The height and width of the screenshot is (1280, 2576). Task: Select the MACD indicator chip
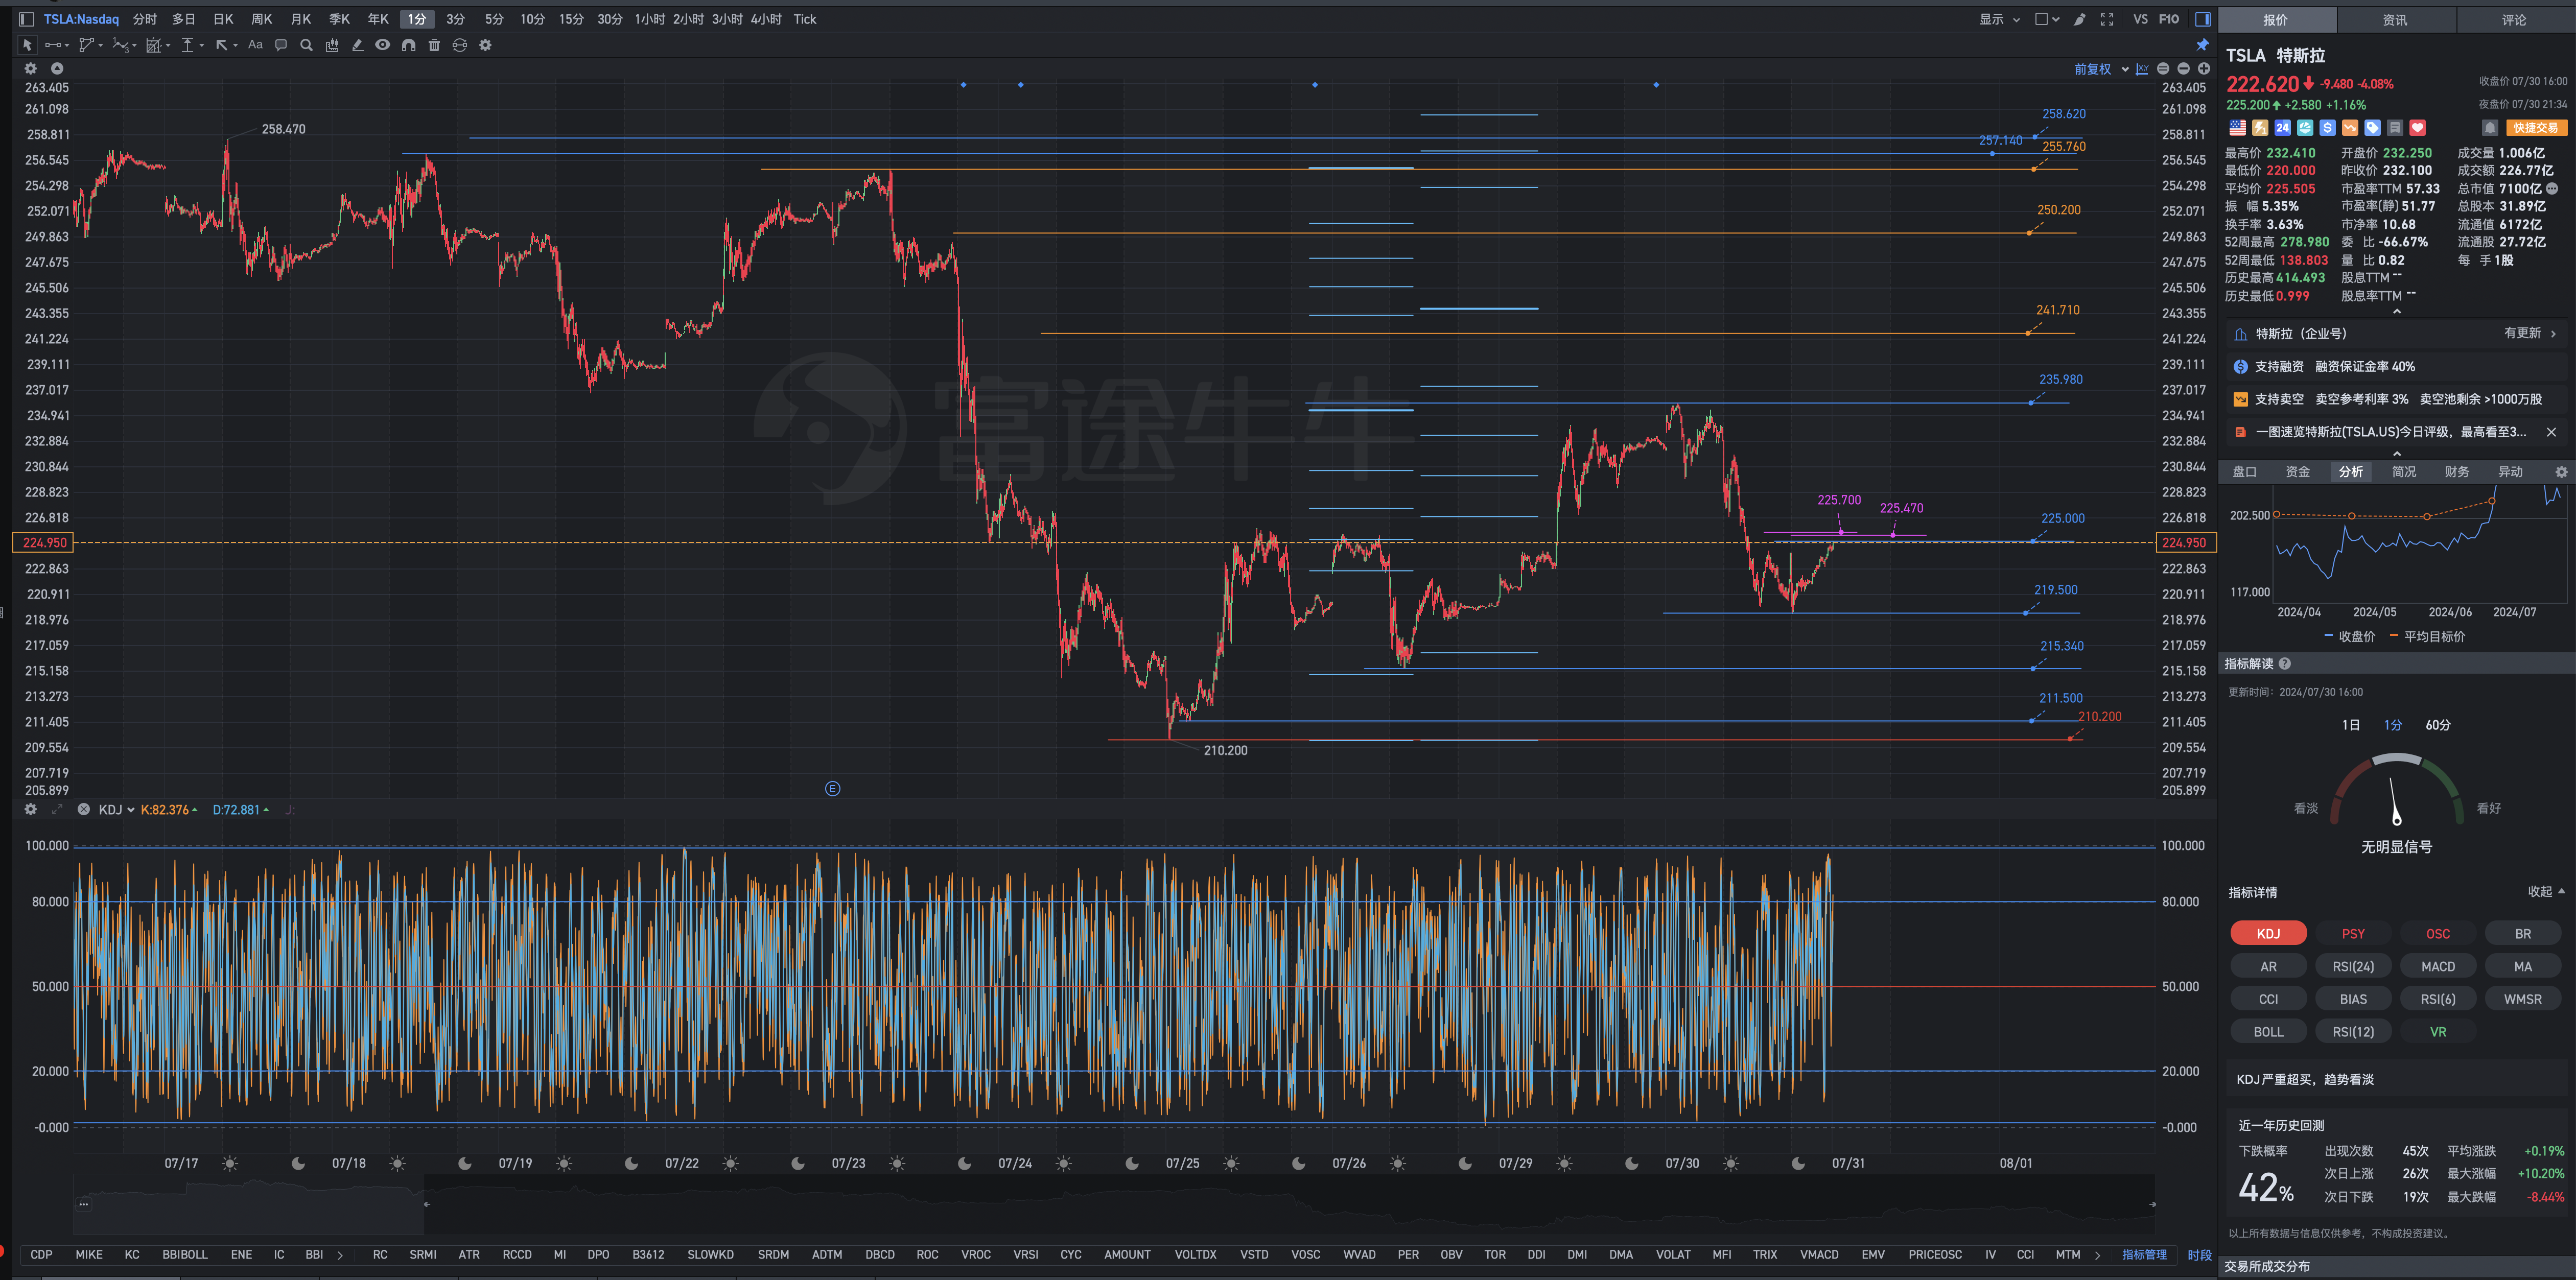2437,967
